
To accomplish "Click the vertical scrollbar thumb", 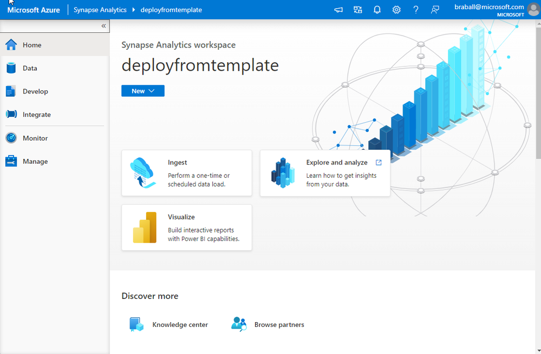I will (538, 93).
